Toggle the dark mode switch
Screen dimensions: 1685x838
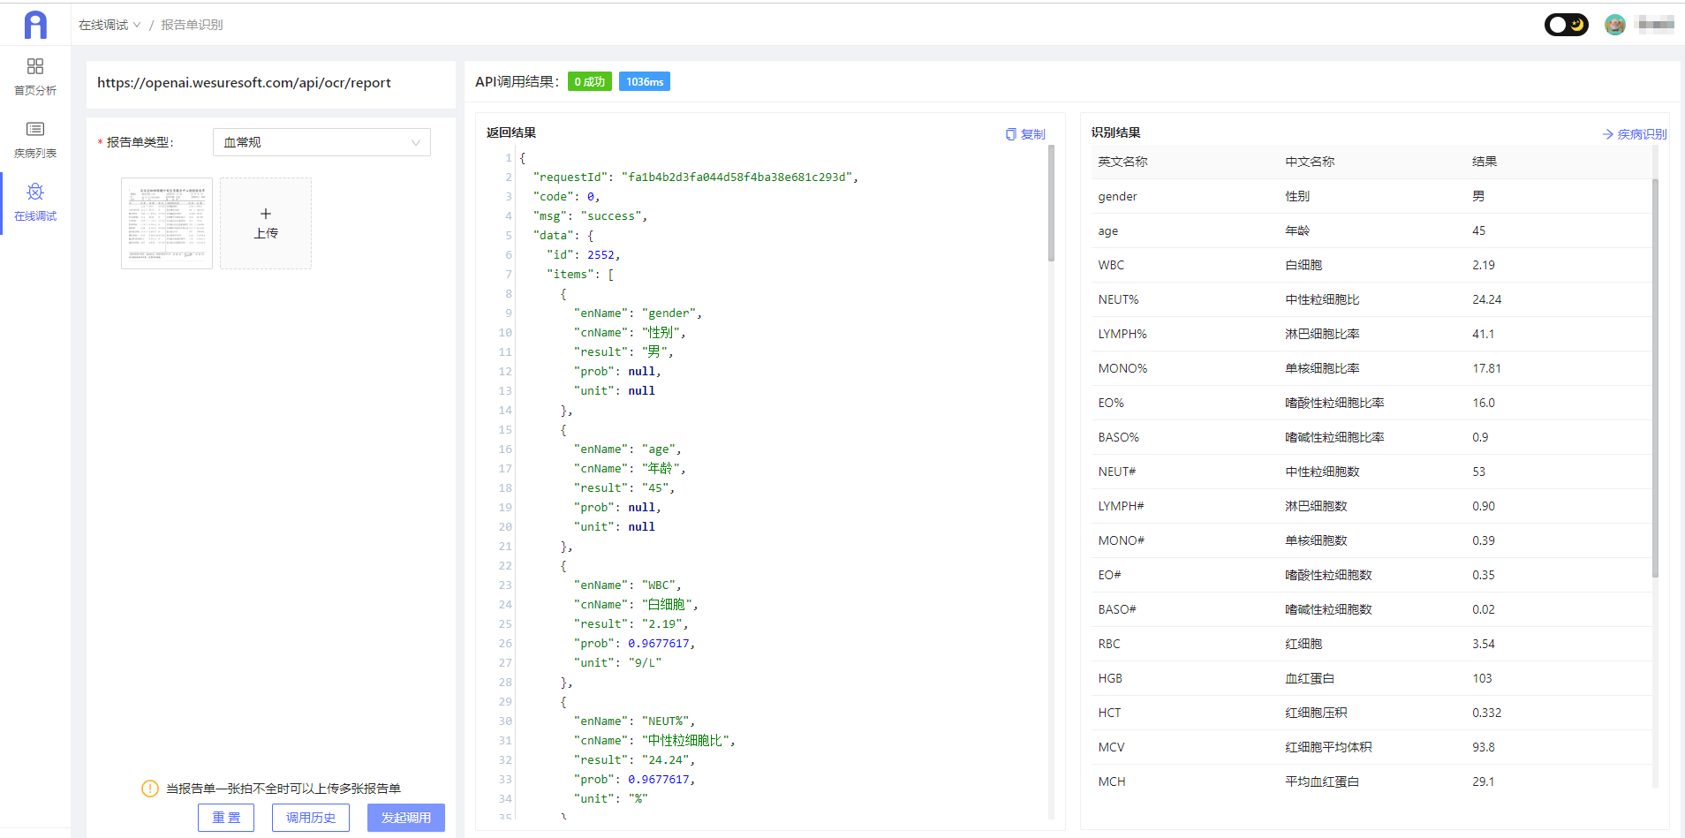point(1566,25)
